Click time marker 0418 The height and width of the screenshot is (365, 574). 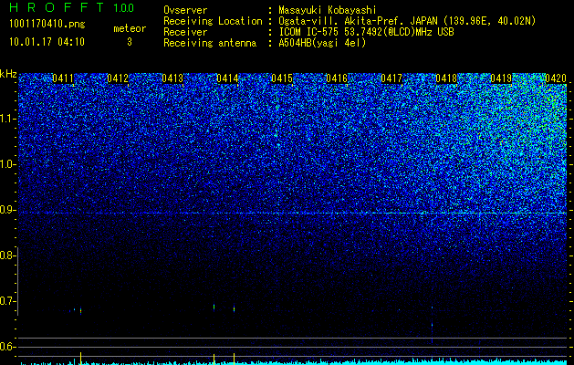(x=446, y=78)
